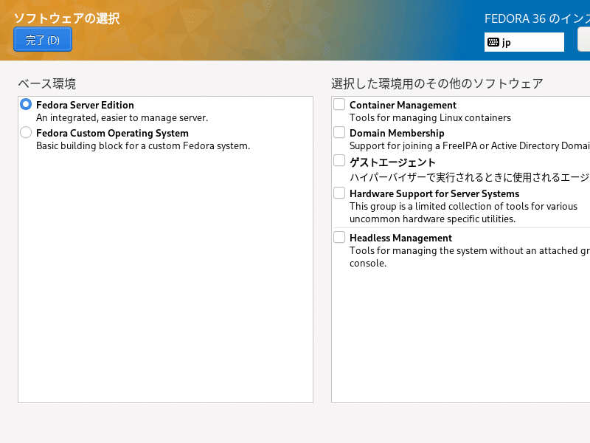Click the 完了 (D) done button
The image size is (590, 443).
43,40
